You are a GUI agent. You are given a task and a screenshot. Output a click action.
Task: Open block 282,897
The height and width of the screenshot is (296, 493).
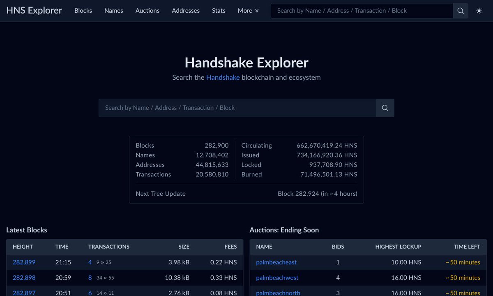point(24,293)
